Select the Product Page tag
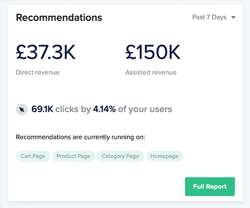The height and width of the screenshot is (208, 250). click(x=73, y=156)
